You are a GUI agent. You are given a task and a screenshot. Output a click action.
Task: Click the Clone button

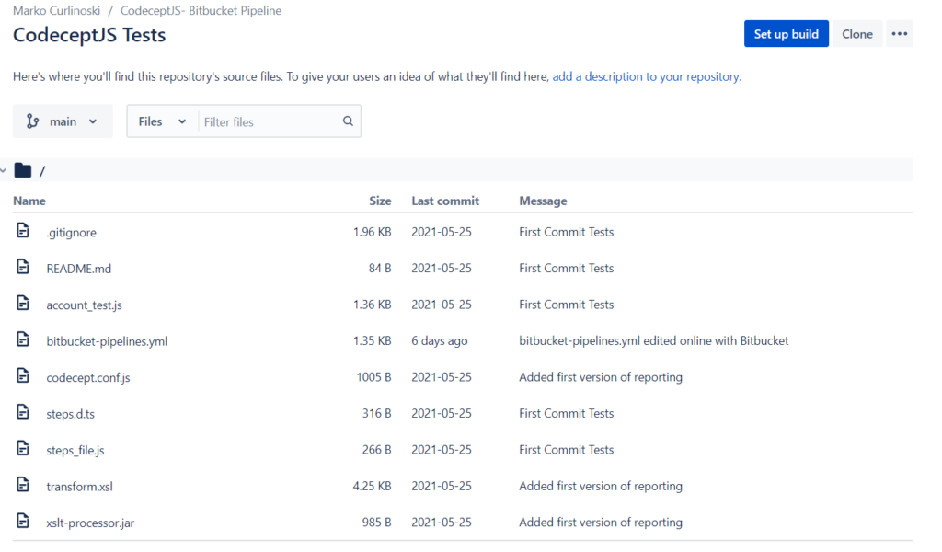(856, 33)
